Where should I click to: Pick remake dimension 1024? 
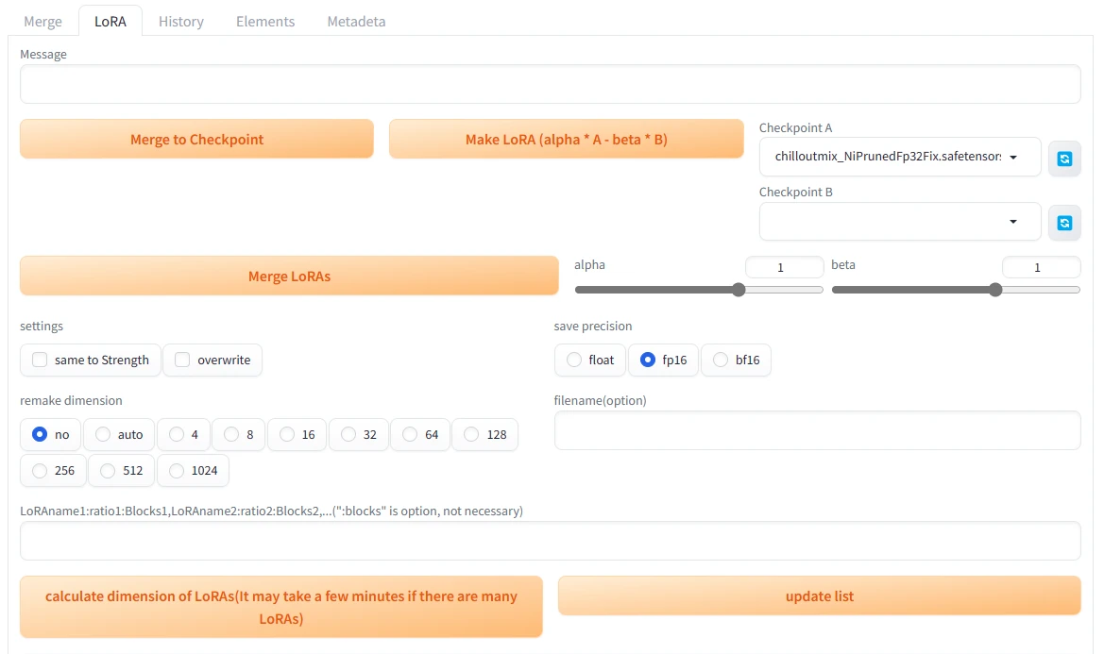[x=177, y=471]
